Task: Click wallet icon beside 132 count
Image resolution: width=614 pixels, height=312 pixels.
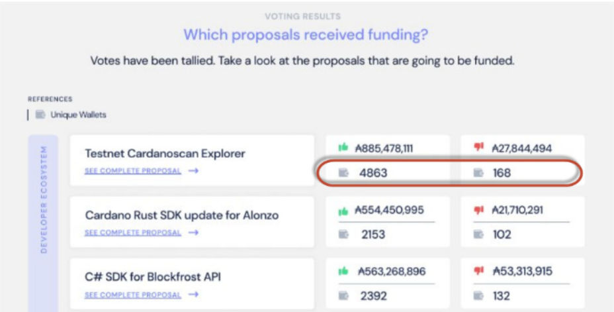Action: 479,295
